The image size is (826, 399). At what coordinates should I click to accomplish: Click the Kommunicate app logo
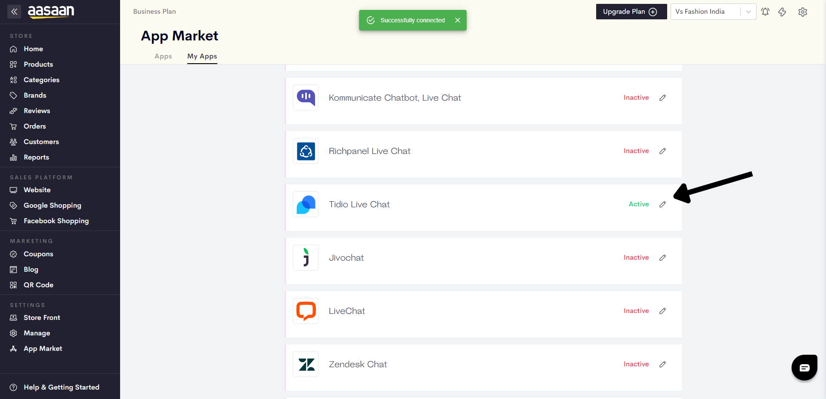point(306,98)
